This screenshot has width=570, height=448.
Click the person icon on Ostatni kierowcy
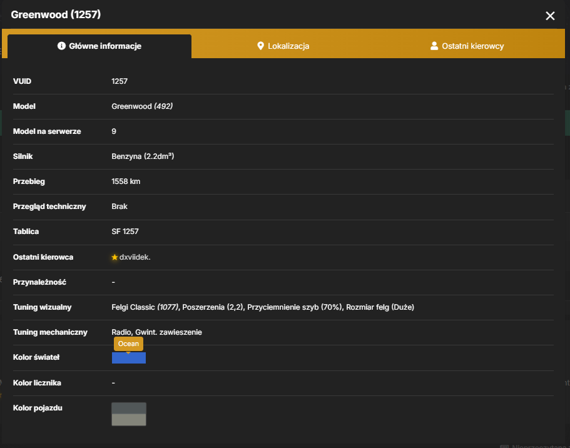(434, 46)
